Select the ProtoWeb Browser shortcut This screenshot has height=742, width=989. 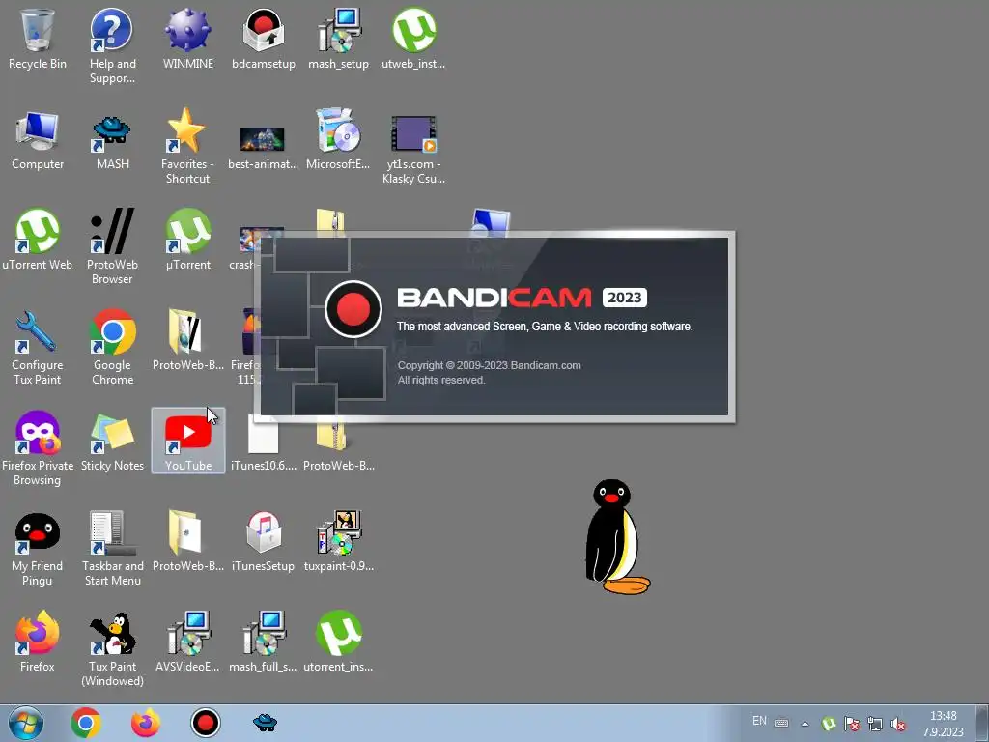click(112, 246)
